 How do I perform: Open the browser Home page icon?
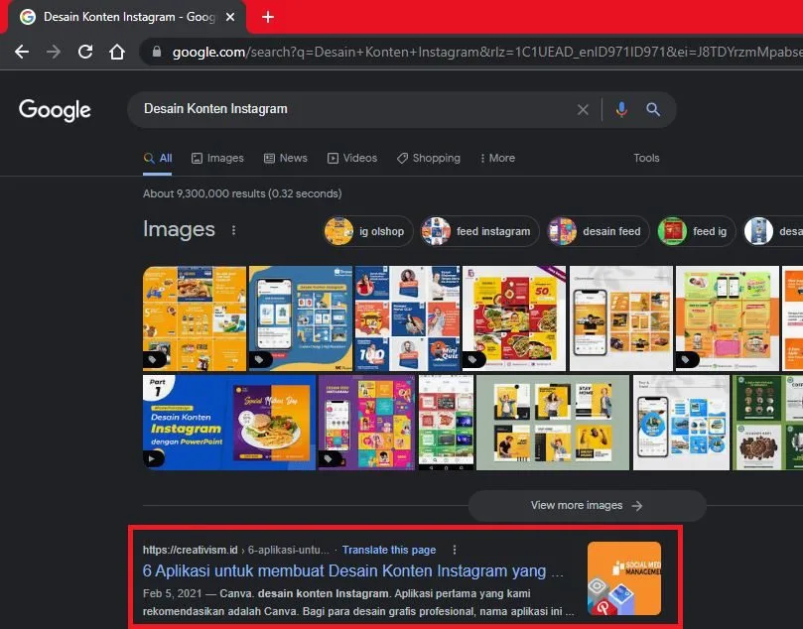click(117, 51)
